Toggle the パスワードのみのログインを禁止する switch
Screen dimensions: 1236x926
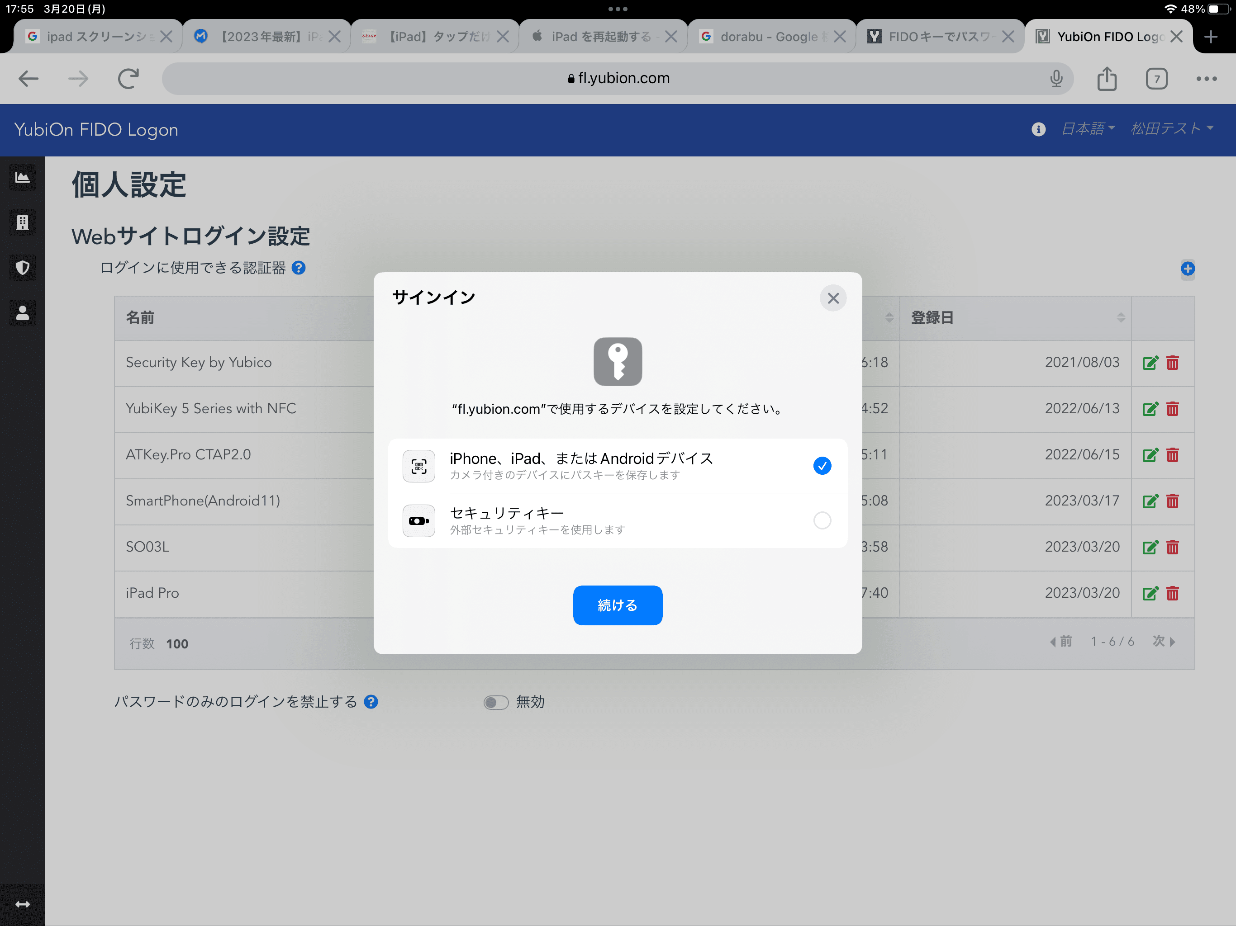click(x=496, y=702)
